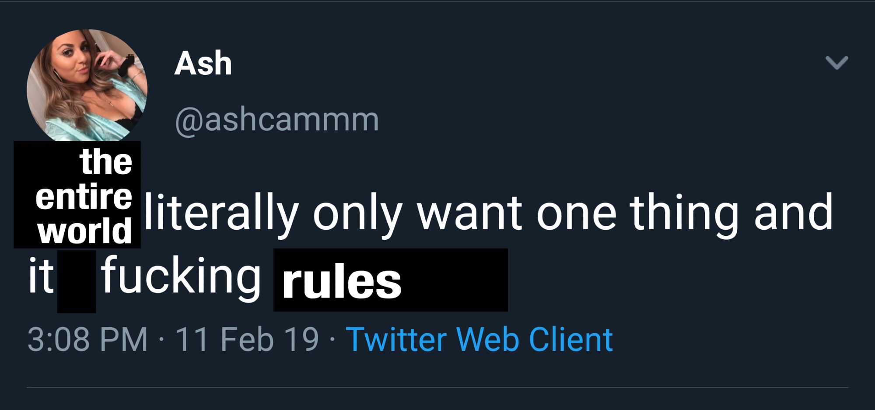Click the word "entire" in the black overlay
Viewport: 875px width, 410px height.
coord(84,197)
